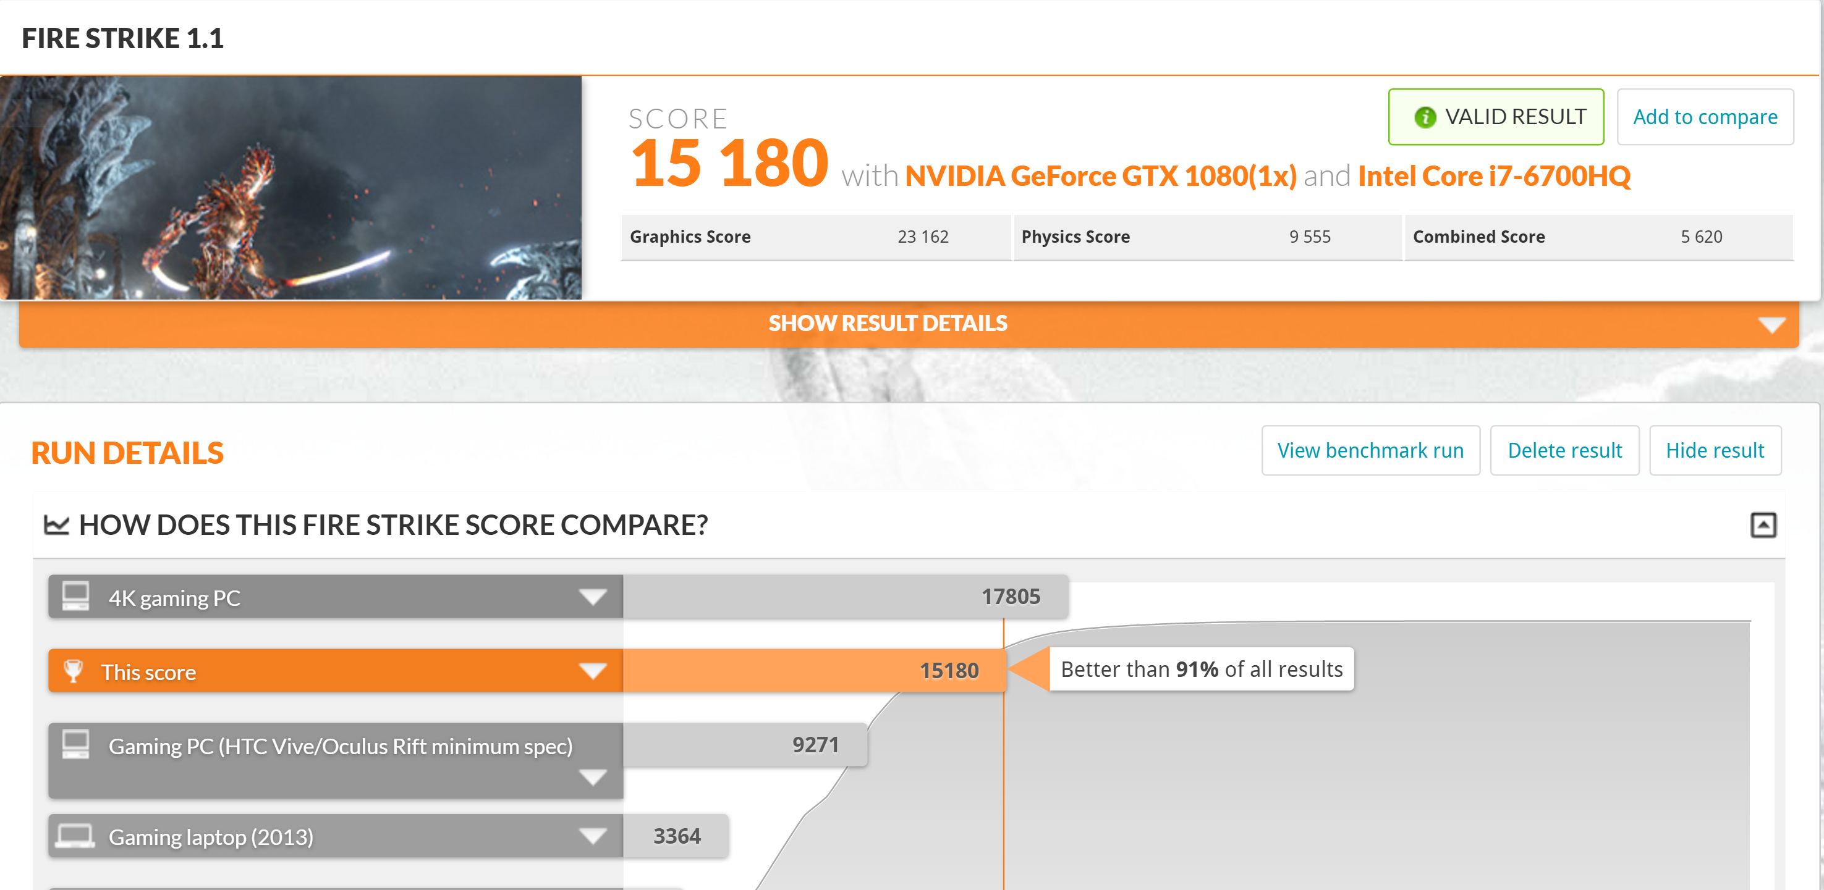Click the 15 180 overall score
1824x890 pixels.
click(x=729, y=164)
